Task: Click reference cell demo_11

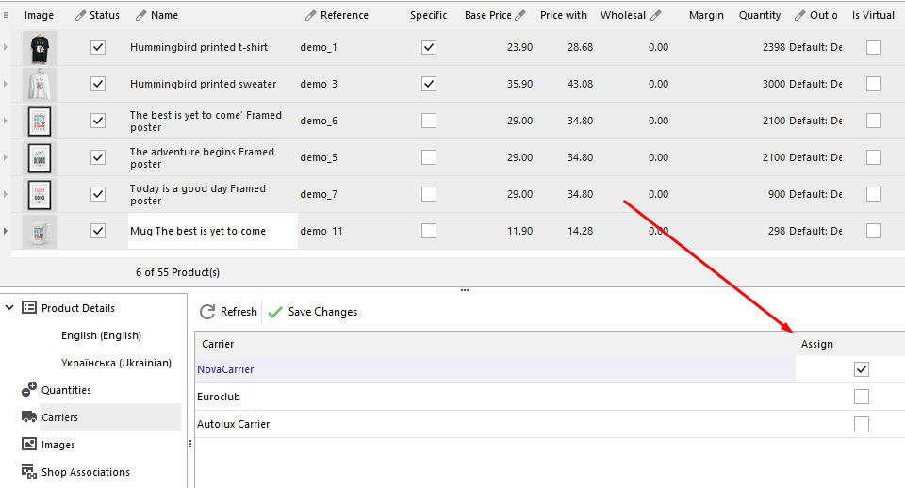Action: click(x=321, y=231)
